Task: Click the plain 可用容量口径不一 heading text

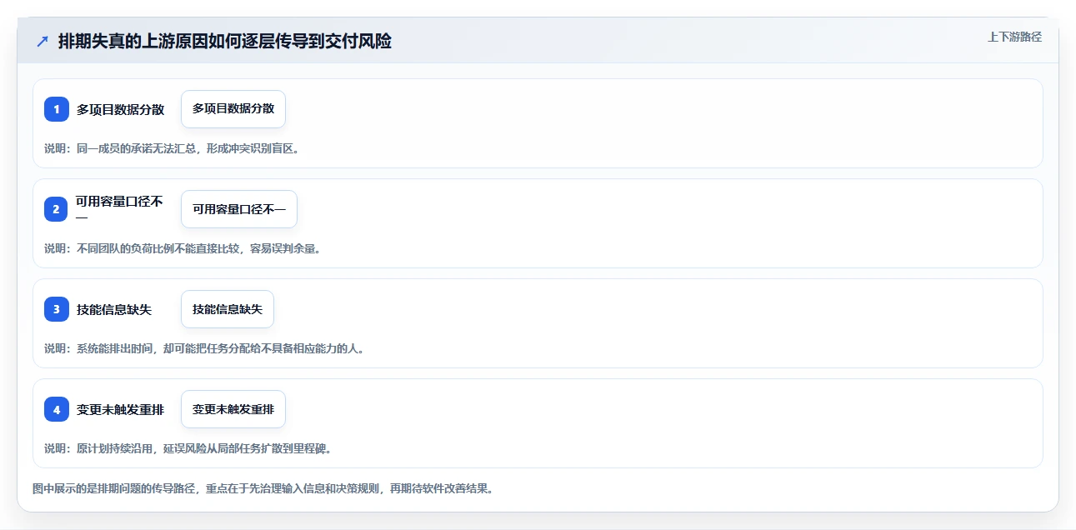Action: [x=121, y=209]
